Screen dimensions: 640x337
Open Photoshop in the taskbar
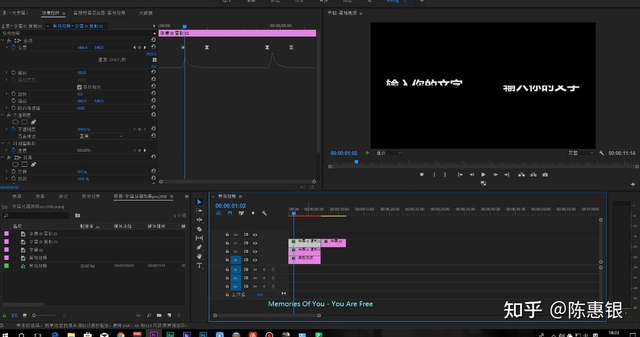tap(203, 334)
